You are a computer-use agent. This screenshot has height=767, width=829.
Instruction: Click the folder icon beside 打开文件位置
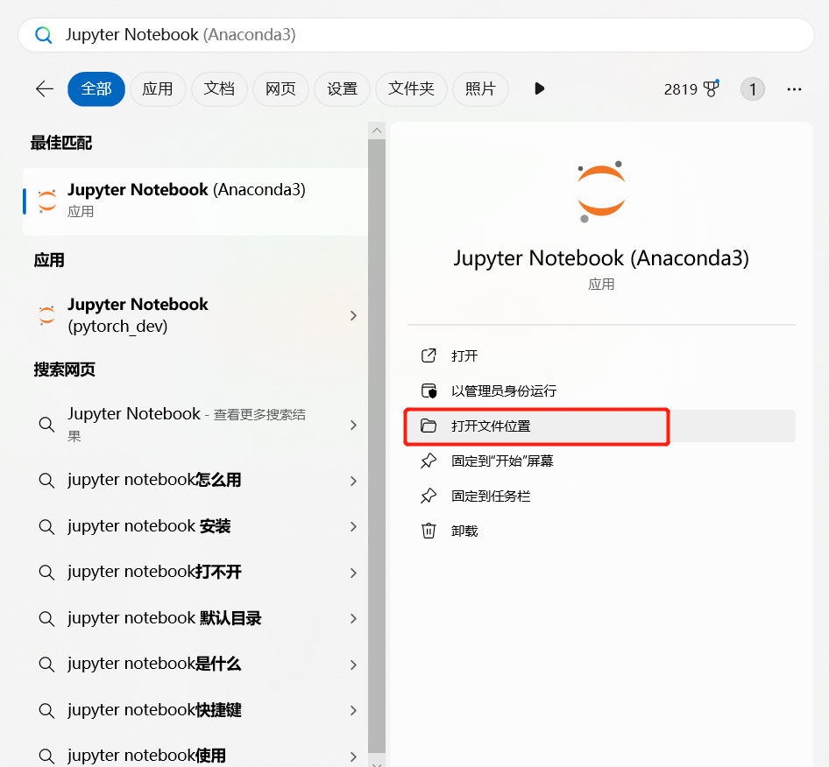(429, 426)
